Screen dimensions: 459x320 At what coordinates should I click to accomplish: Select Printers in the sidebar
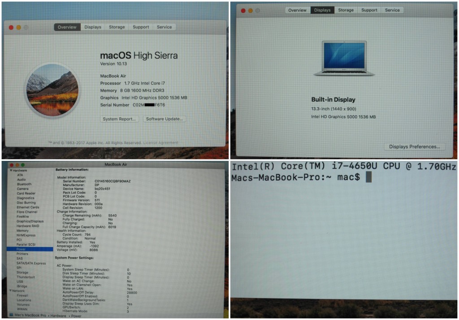[x=22, y=254]
